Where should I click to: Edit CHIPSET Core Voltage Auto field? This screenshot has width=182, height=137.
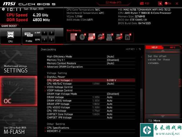[x=109, y=114]
